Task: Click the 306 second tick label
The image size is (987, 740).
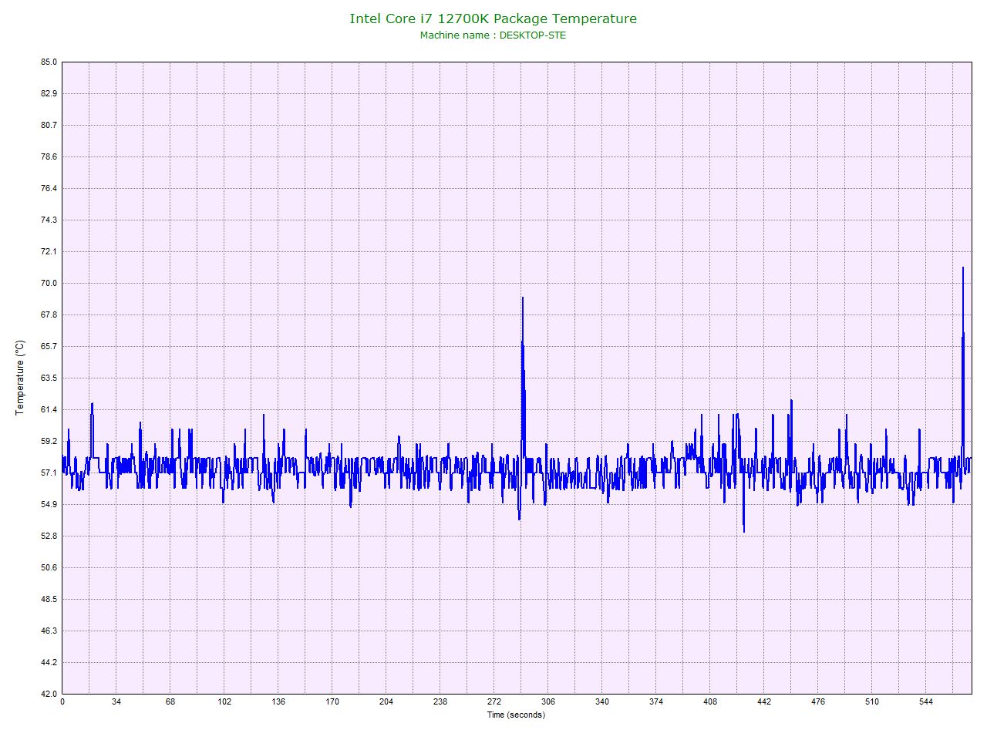Action: pos(548,701)
